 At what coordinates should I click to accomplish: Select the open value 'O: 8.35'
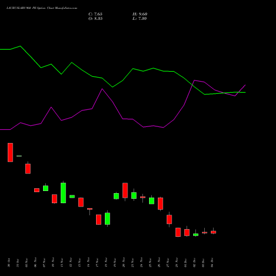[95, 19]
